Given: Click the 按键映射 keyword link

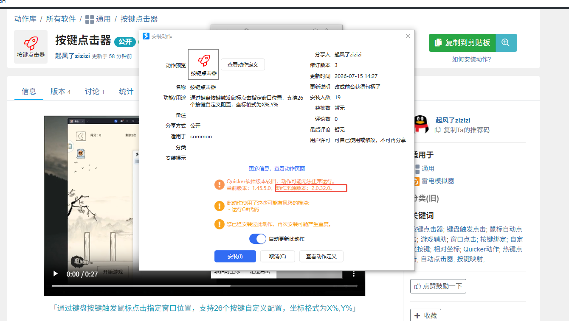Looking at the screenshot, I should coord(470,259).
